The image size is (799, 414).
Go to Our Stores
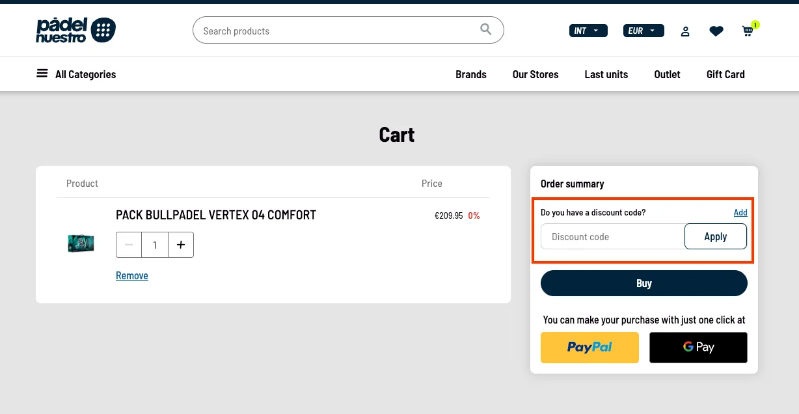(x=535, y=74)
